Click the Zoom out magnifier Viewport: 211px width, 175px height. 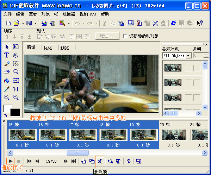[15, 97]
